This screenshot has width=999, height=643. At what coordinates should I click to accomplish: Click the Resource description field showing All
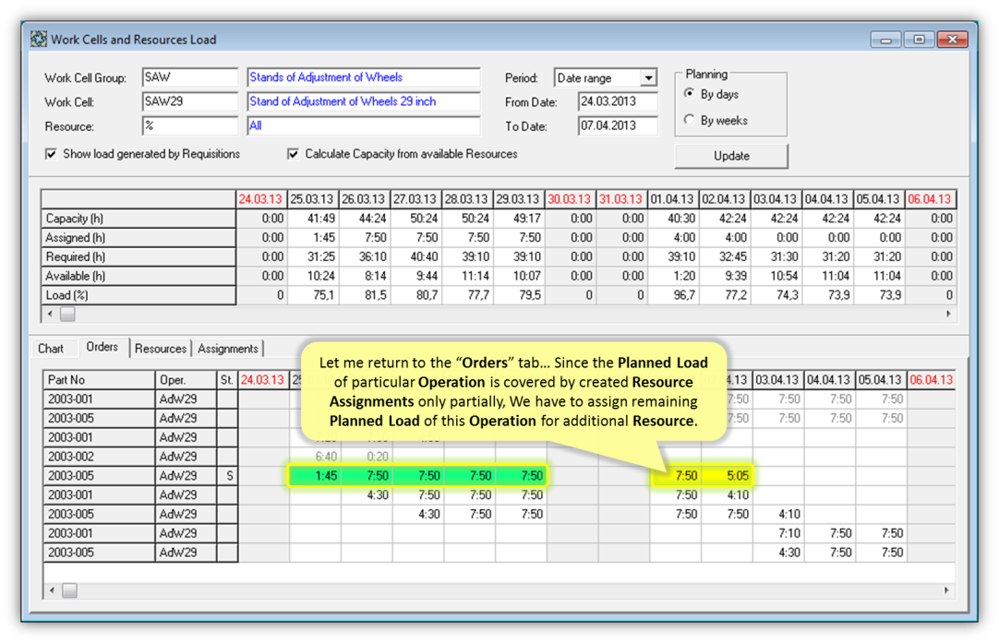364,126
